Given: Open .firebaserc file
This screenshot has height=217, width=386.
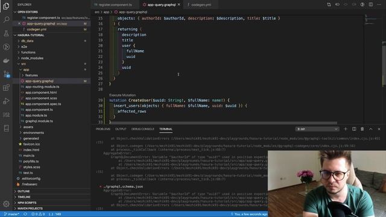Looking at the screenshot, I should point(30,184).
